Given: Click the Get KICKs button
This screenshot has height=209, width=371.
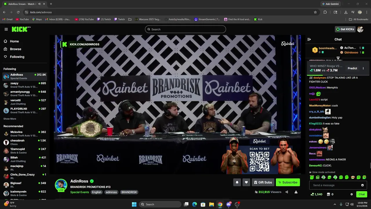Looking at the screenshot, I should click(345, 29).
